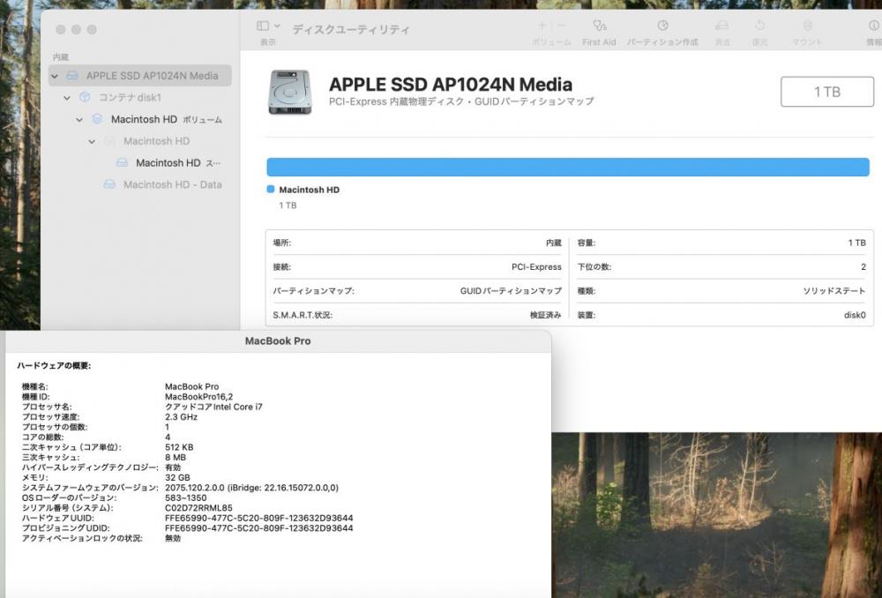Click the クアッドコア Intel Core i7 value
The height and width of the screenshot is (598, 882).
pyautogui.click(x=213, y=407)
